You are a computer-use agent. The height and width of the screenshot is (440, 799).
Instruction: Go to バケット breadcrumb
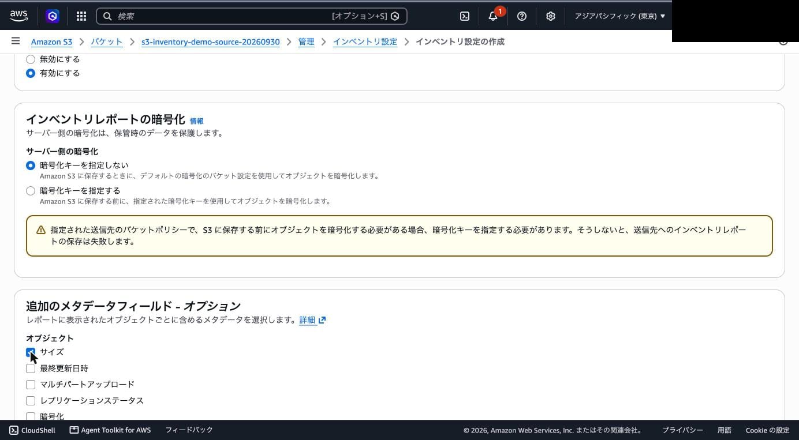pos(107,42)
